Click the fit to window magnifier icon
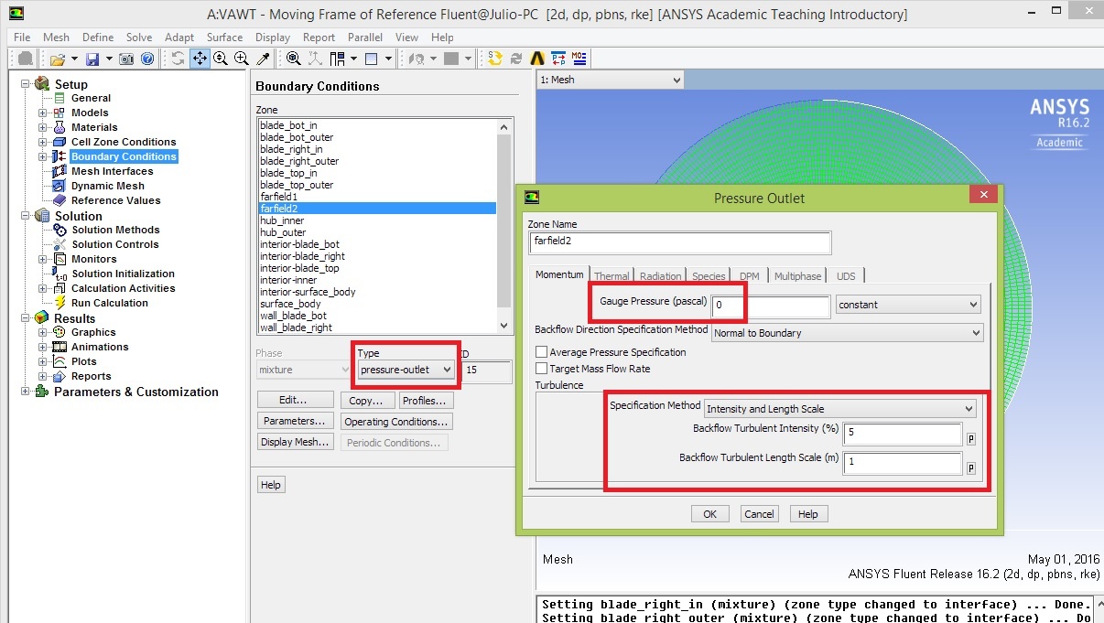Image resolution: width=1104 pixels, height=623 pixels. (x=294, y=59)
